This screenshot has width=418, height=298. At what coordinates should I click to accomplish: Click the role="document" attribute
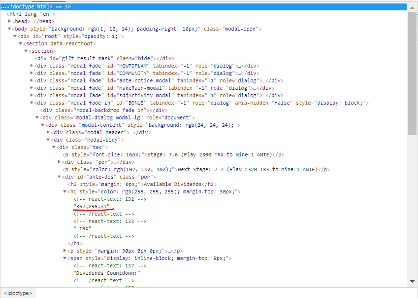(x=169, y=118)
